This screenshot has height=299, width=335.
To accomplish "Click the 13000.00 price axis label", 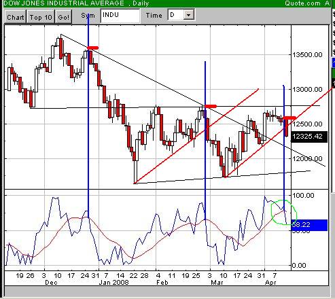I will pyautogui.click(x=307, y=90).
